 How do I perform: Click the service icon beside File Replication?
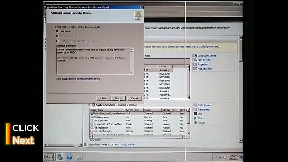[x=92, y=128]
